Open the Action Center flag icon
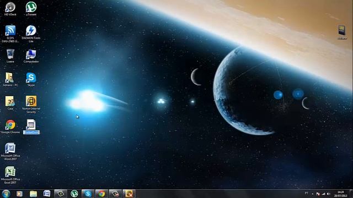353x198 pixels. pos(318,194)
